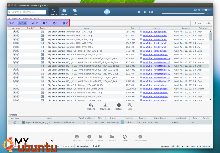The image size is (220, 153).
Task: Click play icon in animation_VP8_Vorbis_360p row
Action: tap(14, 39)
